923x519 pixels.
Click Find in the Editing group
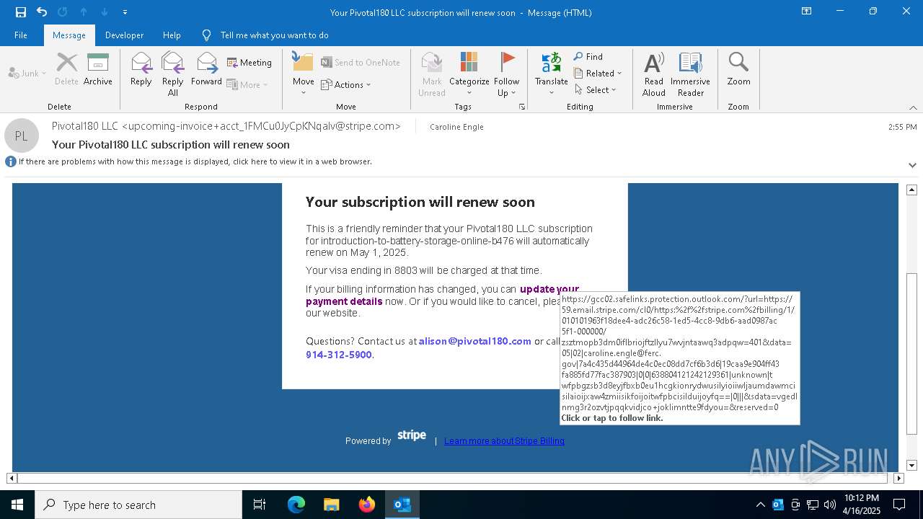588,56
